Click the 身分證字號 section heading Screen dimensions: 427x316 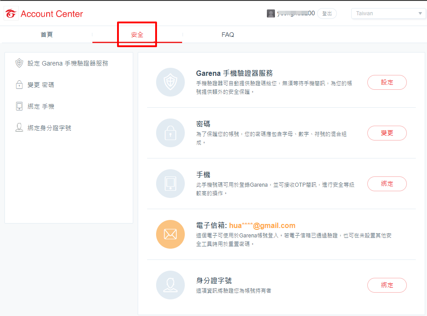click(214, 281)
